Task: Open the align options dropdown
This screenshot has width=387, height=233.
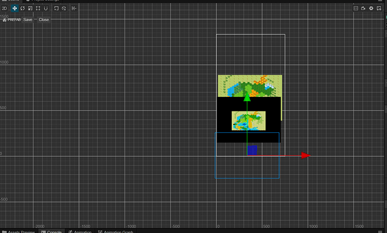Action: (74, 8)
